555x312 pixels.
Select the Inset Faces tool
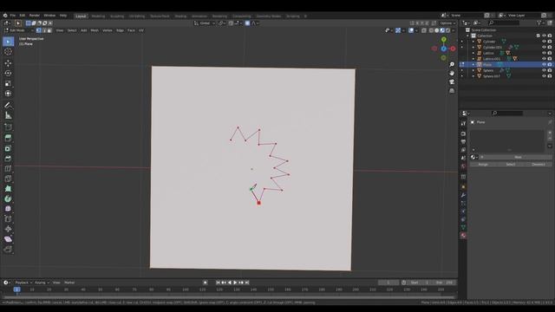[x=8, y=148]
